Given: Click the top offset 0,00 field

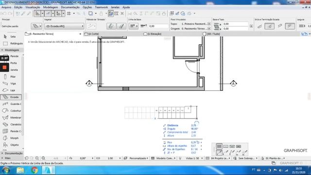Looking at the screenshot, I should pyautogui.click(x=236, y=24).
